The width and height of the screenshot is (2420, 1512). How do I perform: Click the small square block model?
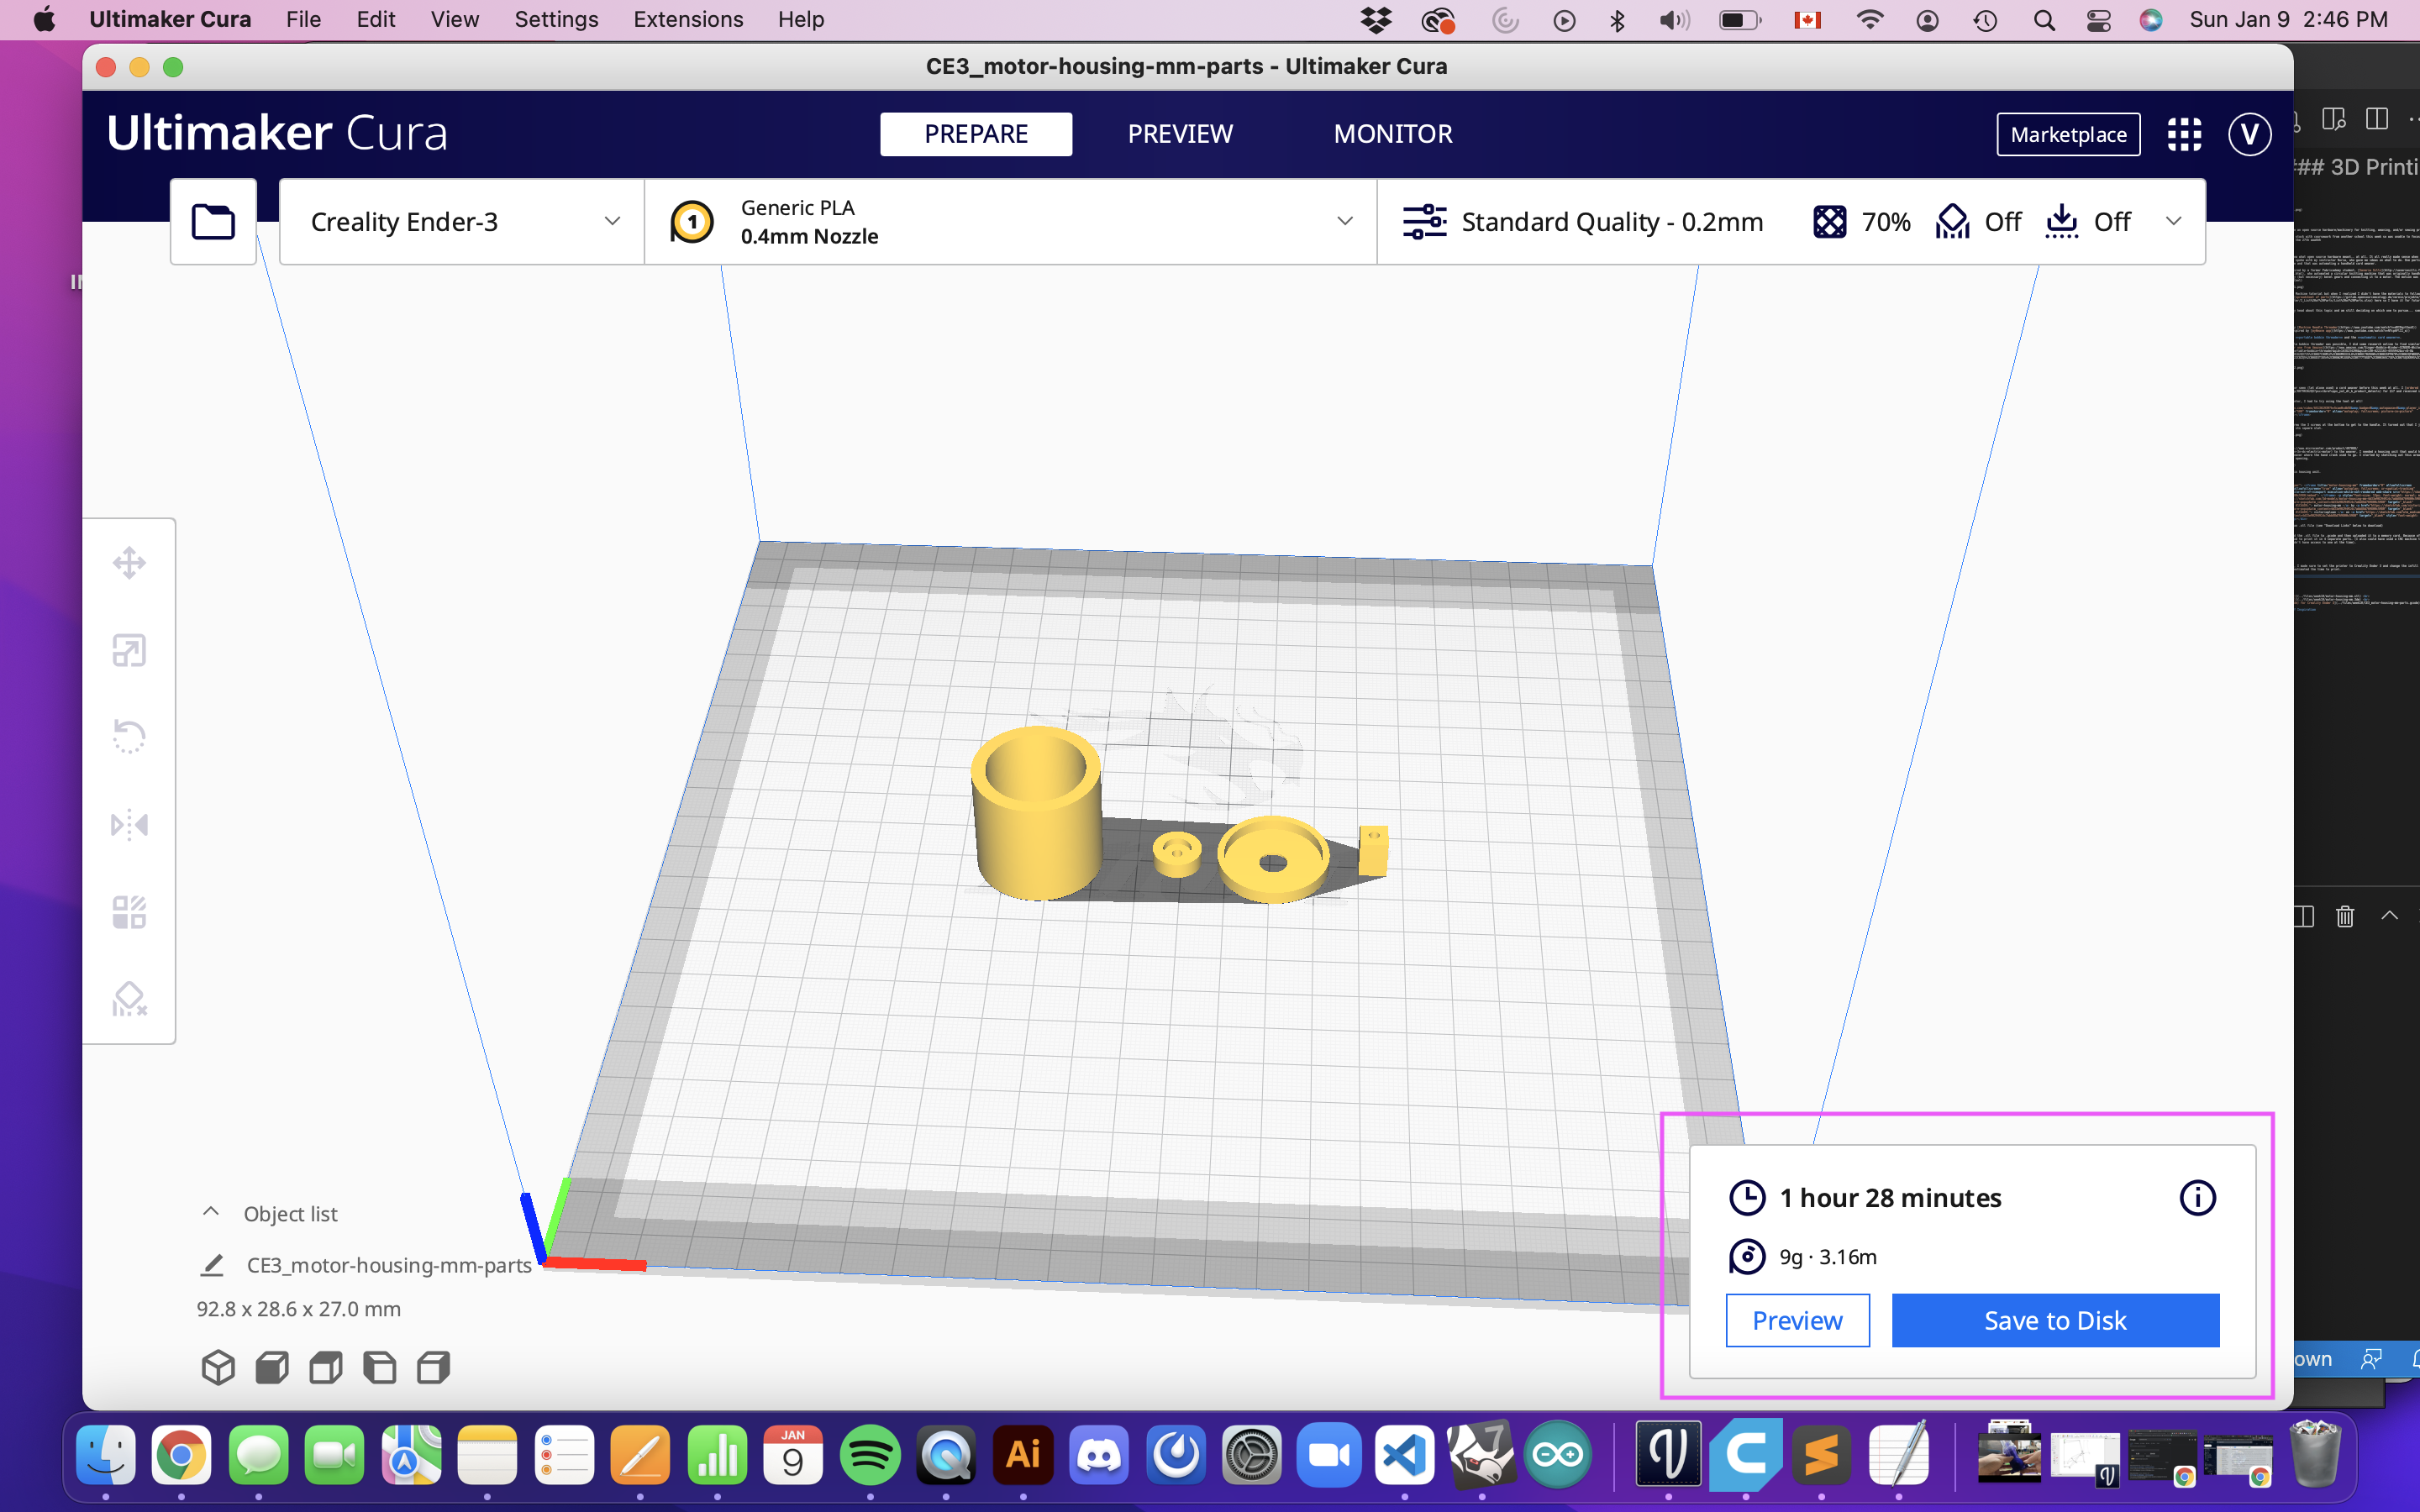(1373, 851)
